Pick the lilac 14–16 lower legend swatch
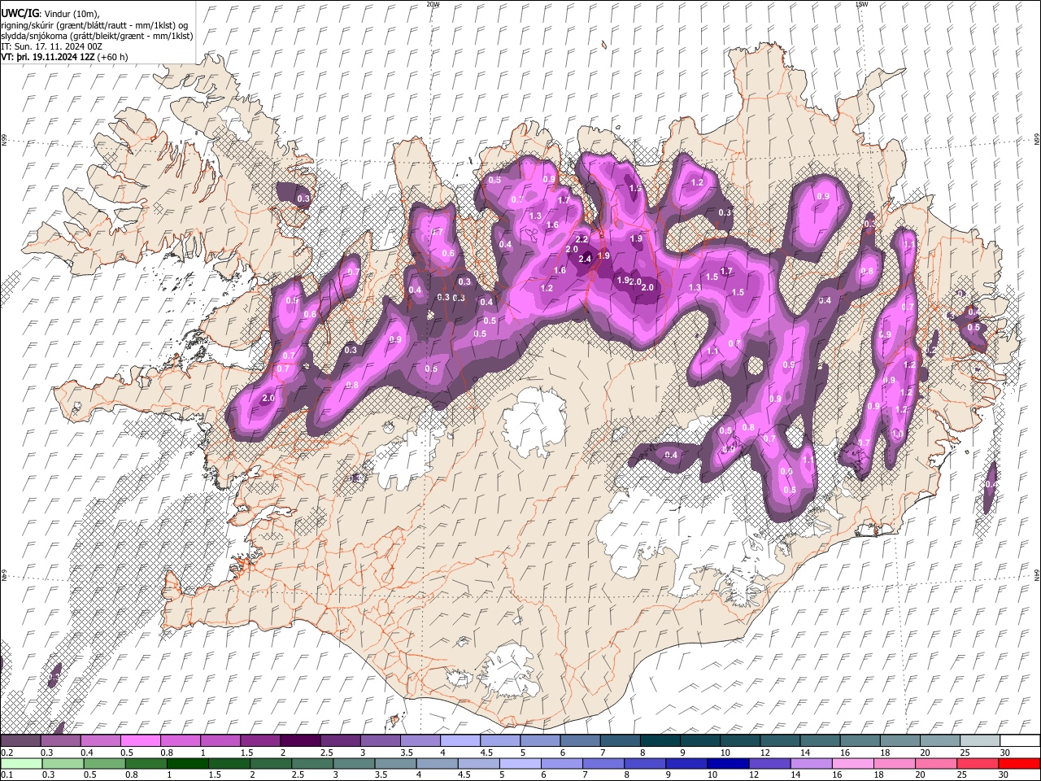This screenshot has width=1041, height=781. coord(811,763)
